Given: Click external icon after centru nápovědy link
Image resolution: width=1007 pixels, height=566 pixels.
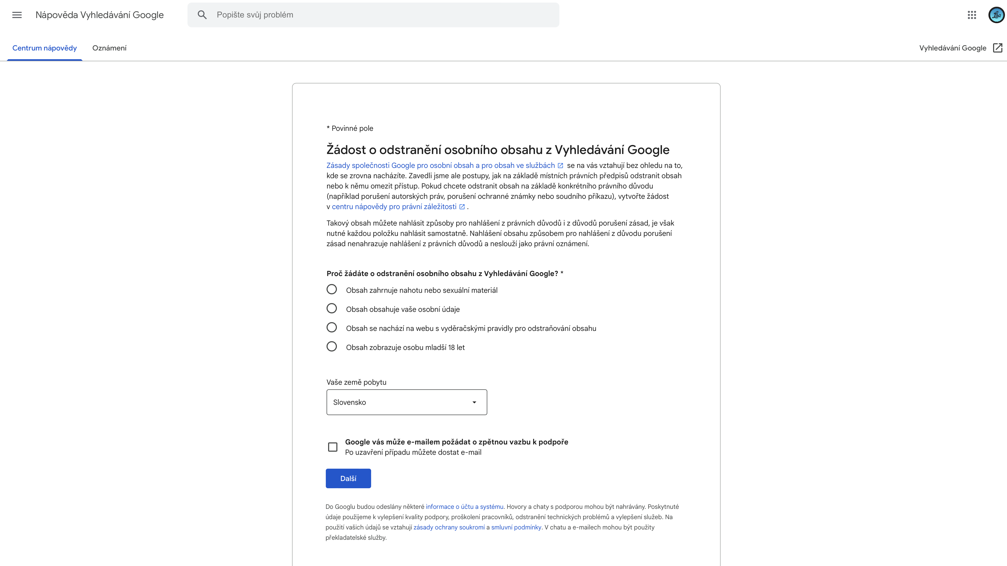Looking at the screenshot, I should click(x=462, y=207).
